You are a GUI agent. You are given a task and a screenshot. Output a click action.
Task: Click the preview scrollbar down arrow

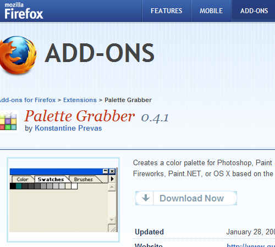coord(112,220)
